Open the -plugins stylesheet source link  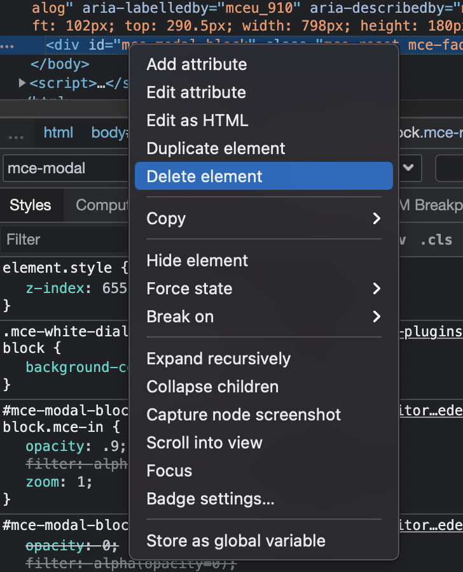(431, 332)
